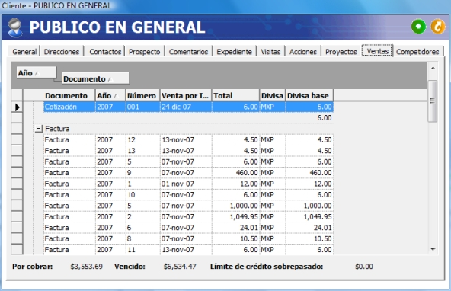Sort by Venta por I... column header
This screenshot has width=451, height=291.
point(186,95)
